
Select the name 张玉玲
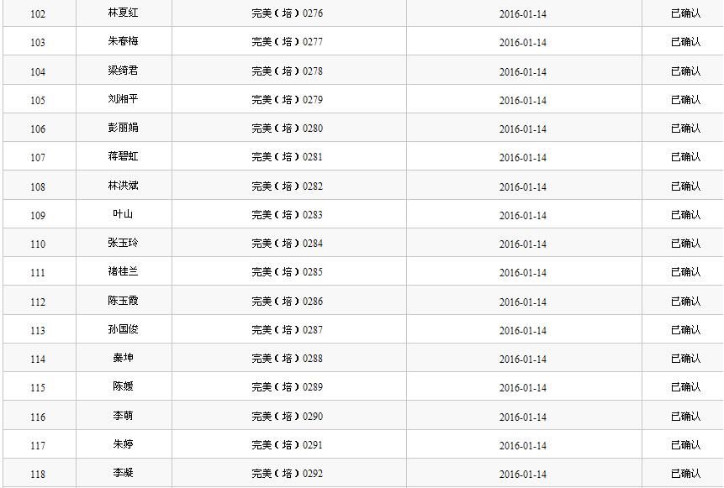[x=123, y=244]
